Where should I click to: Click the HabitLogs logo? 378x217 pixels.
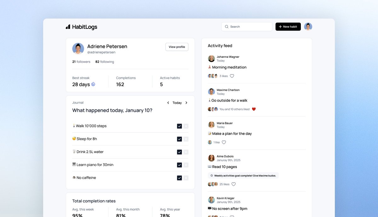click(x=81, y=27)
